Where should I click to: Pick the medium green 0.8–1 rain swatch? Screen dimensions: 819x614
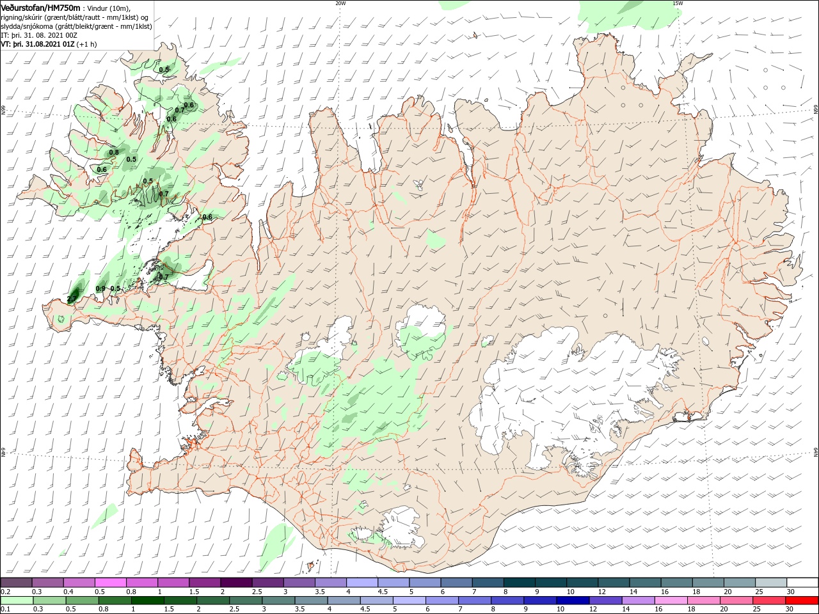(x=114, y=600)
